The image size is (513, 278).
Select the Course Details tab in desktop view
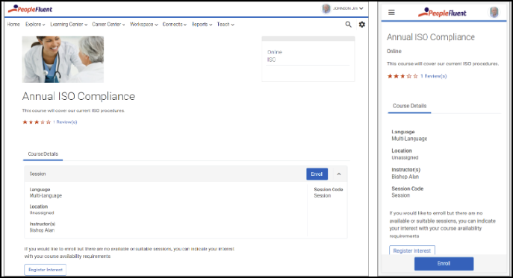(x=43, y=154)
